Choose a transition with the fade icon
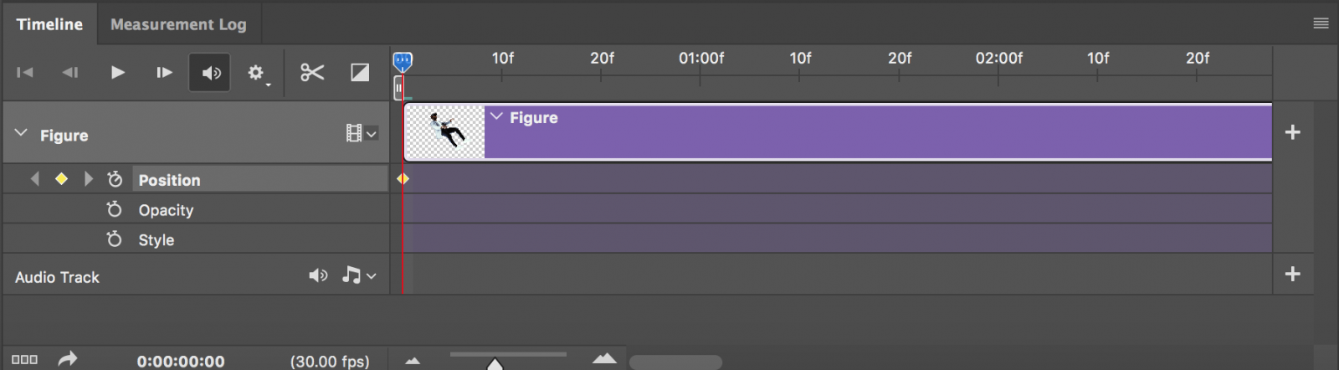 [x=360, y=73]
